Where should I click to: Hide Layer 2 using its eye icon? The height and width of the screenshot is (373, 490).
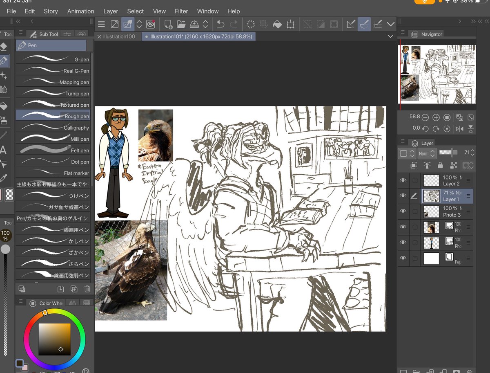[403, 180]
